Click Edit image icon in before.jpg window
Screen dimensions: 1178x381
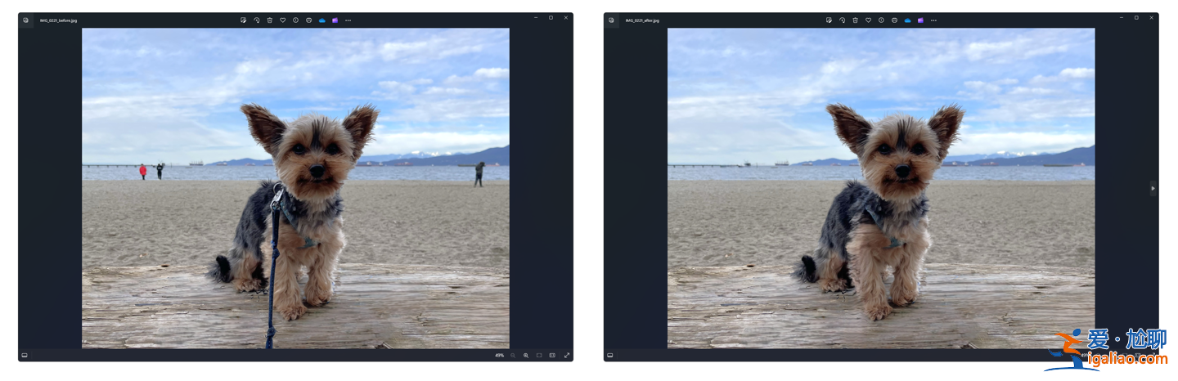[x=244, y=20]
